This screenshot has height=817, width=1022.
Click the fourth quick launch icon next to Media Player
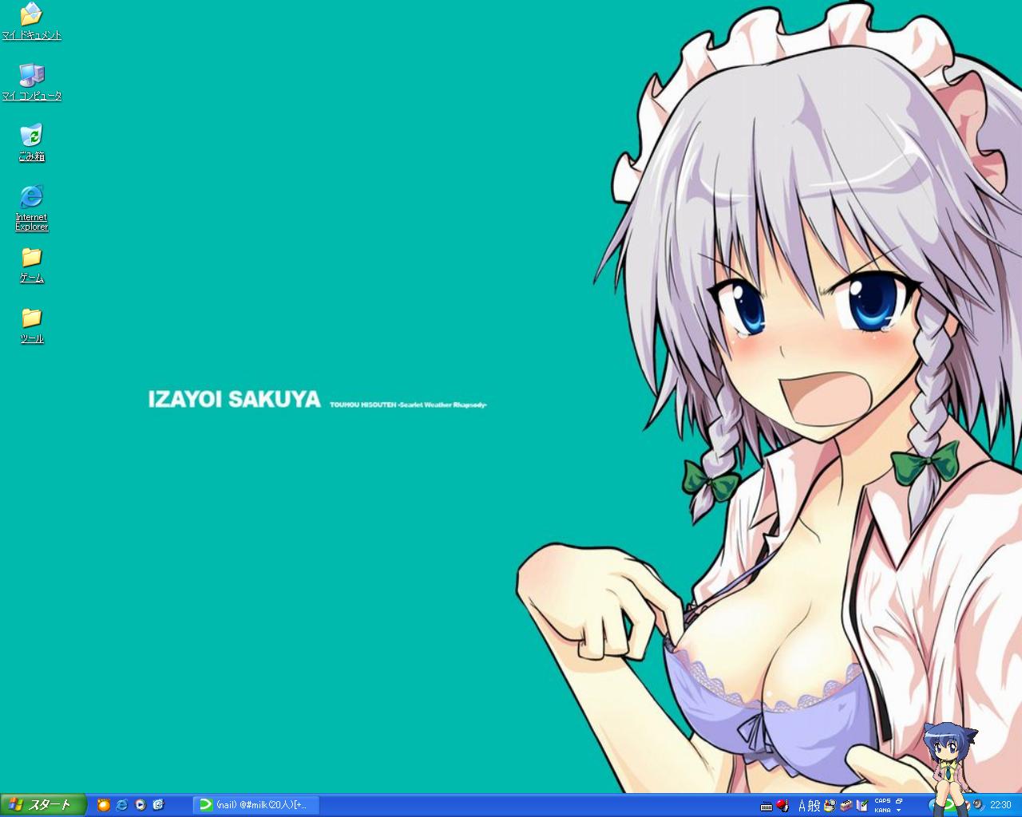tap(159, 805)
